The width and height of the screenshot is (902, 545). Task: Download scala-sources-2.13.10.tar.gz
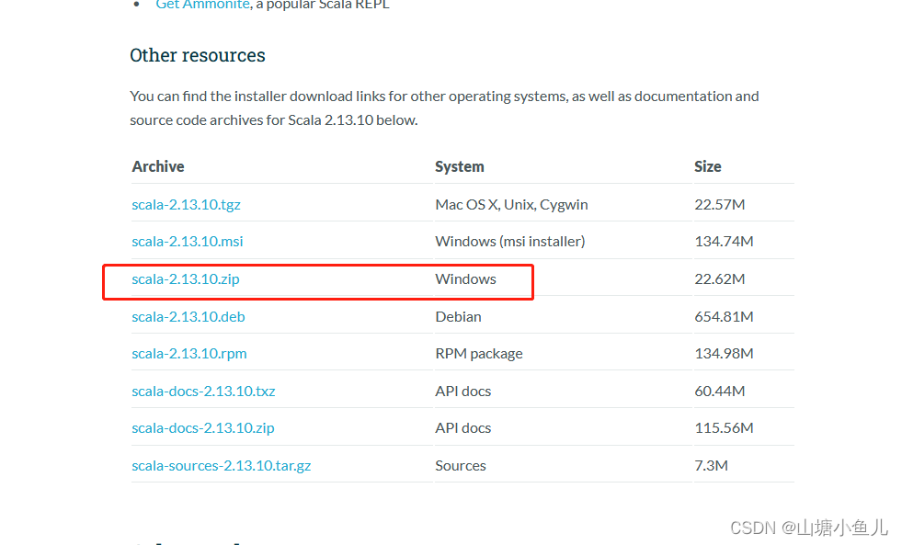pos(221,466)
